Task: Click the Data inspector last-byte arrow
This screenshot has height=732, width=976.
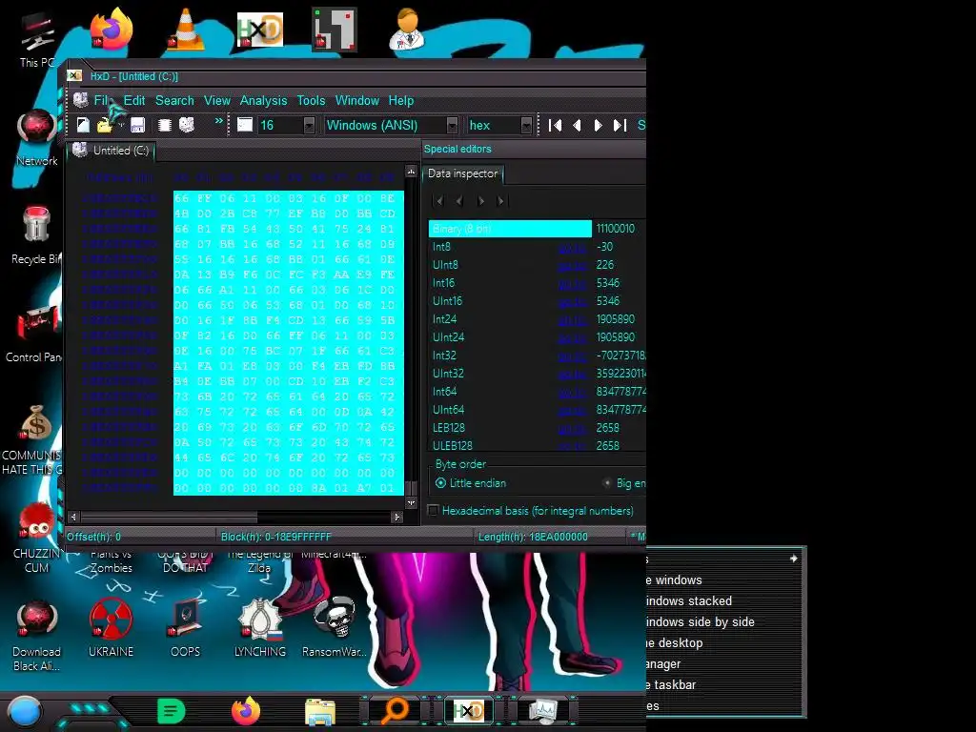Action: click(x=501, y=200)
